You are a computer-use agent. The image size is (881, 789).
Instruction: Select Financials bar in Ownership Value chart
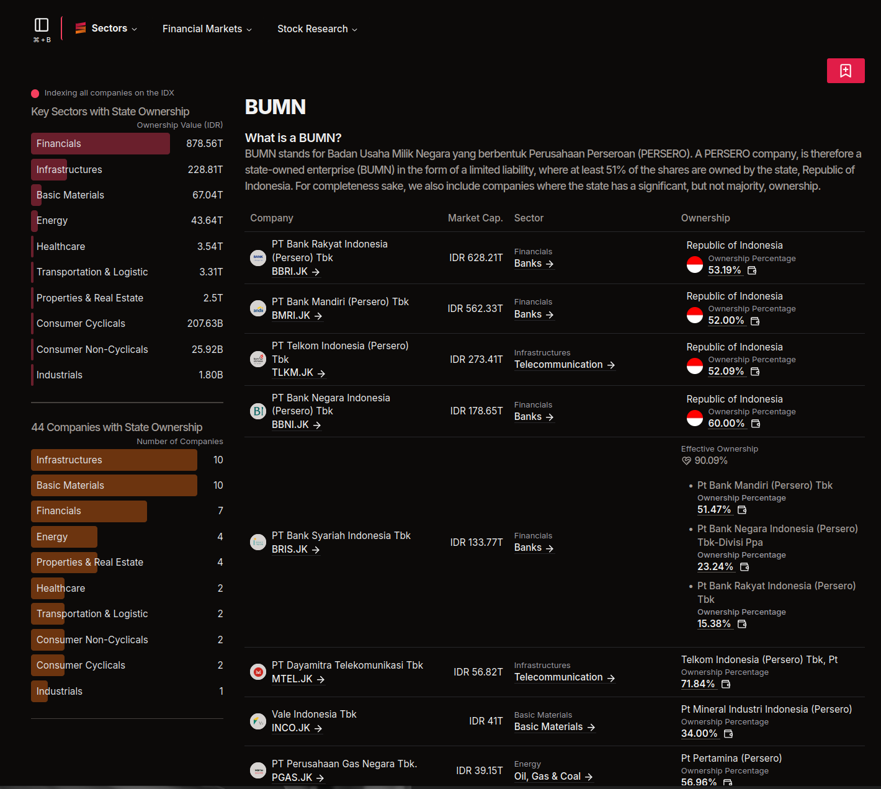click(101, 143)
